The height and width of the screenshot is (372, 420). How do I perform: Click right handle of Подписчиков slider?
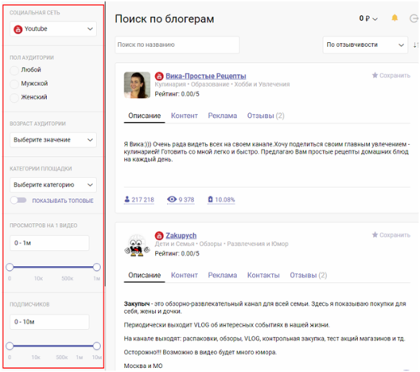(x=97, y=346)
